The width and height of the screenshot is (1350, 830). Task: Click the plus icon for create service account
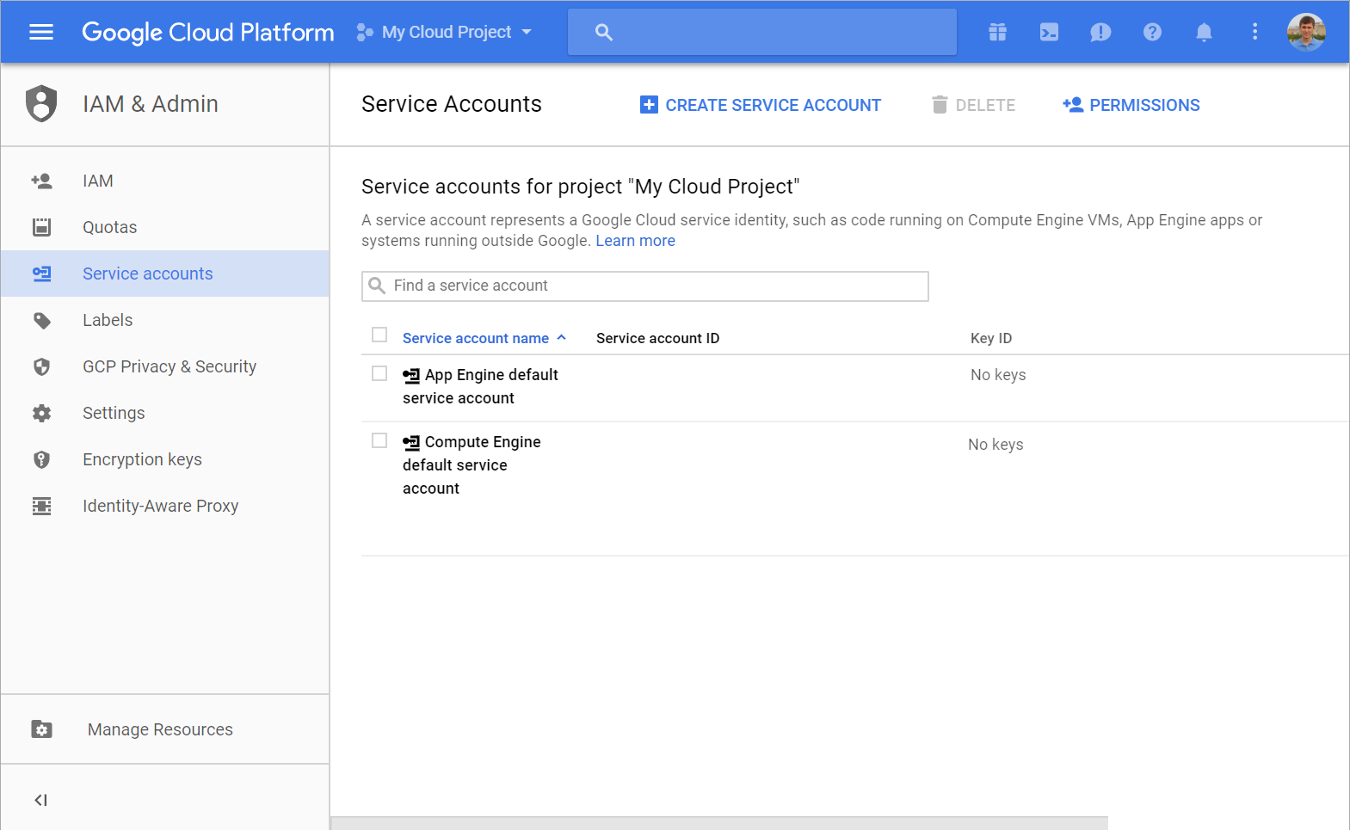(649, 105)
